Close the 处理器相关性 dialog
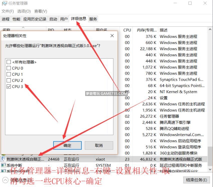This screenshot has width=213, height=187. coord(112,36)
